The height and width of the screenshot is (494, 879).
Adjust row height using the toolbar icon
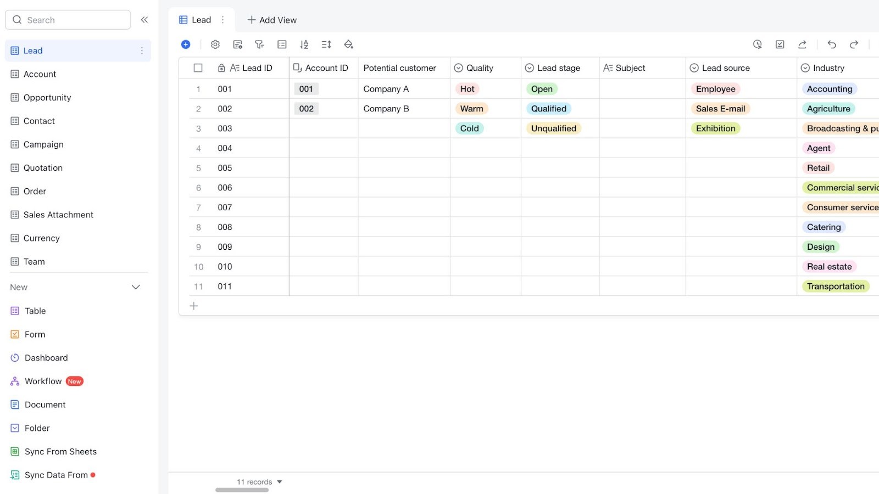(x=326, y=44)
